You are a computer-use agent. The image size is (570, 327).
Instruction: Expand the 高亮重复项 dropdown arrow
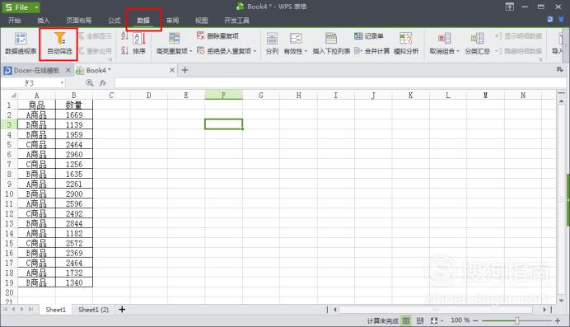click(190, 51)
